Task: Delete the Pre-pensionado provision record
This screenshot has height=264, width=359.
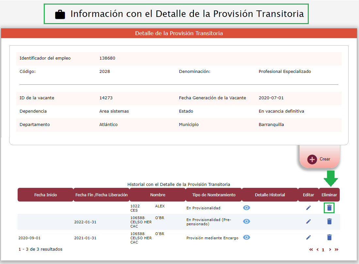Action: pos(329,221)
